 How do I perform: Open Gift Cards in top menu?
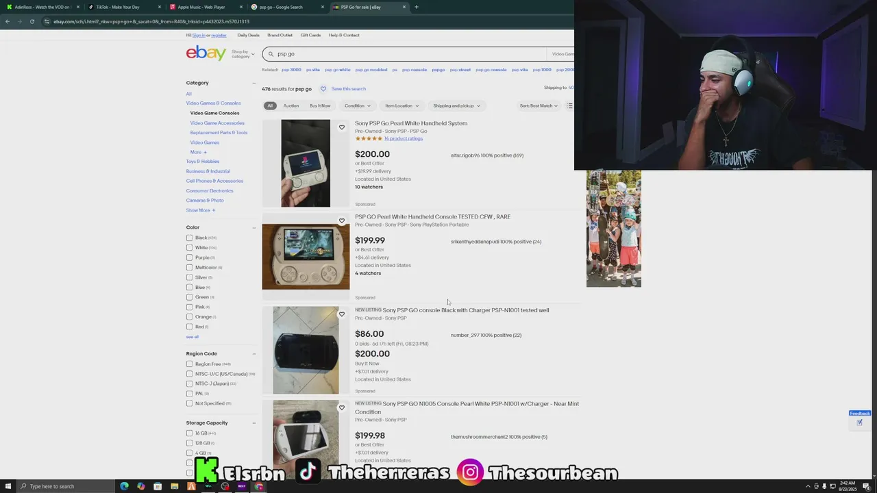pos(310,35)
